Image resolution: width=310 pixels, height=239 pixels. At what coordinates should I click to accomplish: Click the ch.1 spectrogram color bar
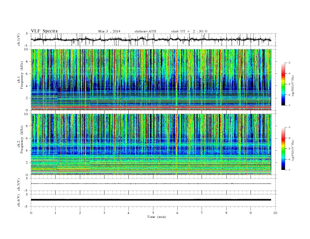(x=283, y=84)
